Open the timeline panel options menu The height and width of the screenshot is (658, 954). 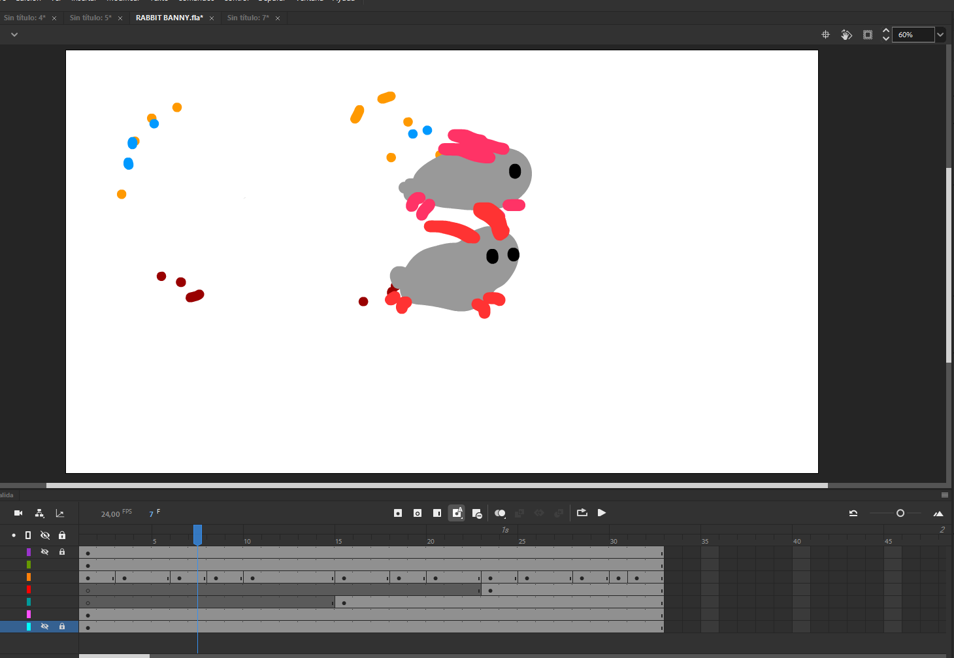[945, 495]
